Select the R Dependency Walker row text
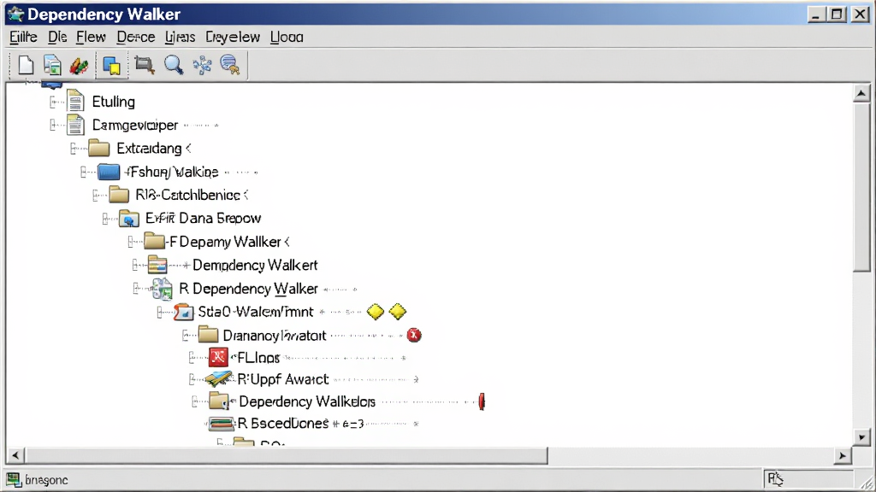 pos(248,289)
